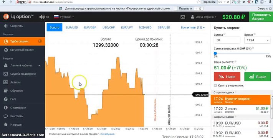Viewport: 273px width, 138px height.
Task: Click the Служба поддержки envelope icon
Action: [6, 74]
